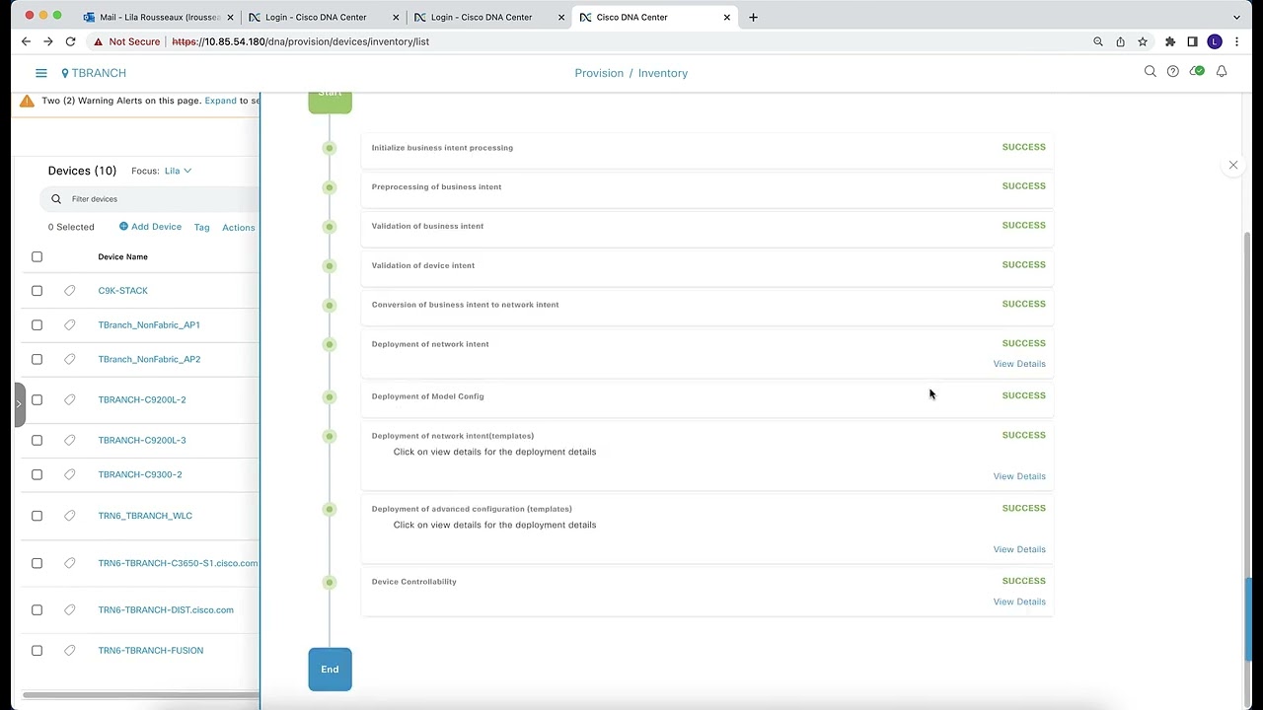This screenshot has width=1263, height=710.
Task: Click the tag icon for TRN6_TBRANCH_WLC
Action: pos(70,516)
